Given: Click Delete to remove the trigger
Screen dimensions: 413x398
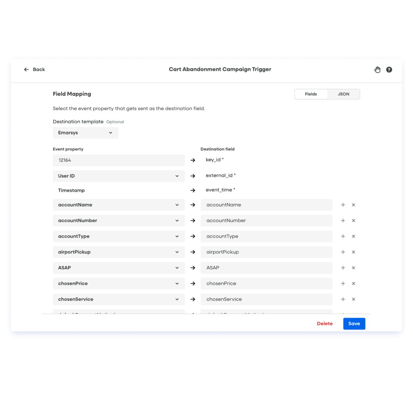Looking at the screenshot, I should point(325,323).
